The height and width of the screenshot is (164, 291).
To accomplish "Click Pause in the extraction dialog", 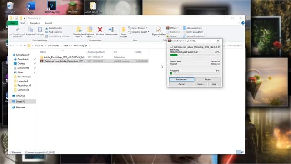I will click(207, 79).
